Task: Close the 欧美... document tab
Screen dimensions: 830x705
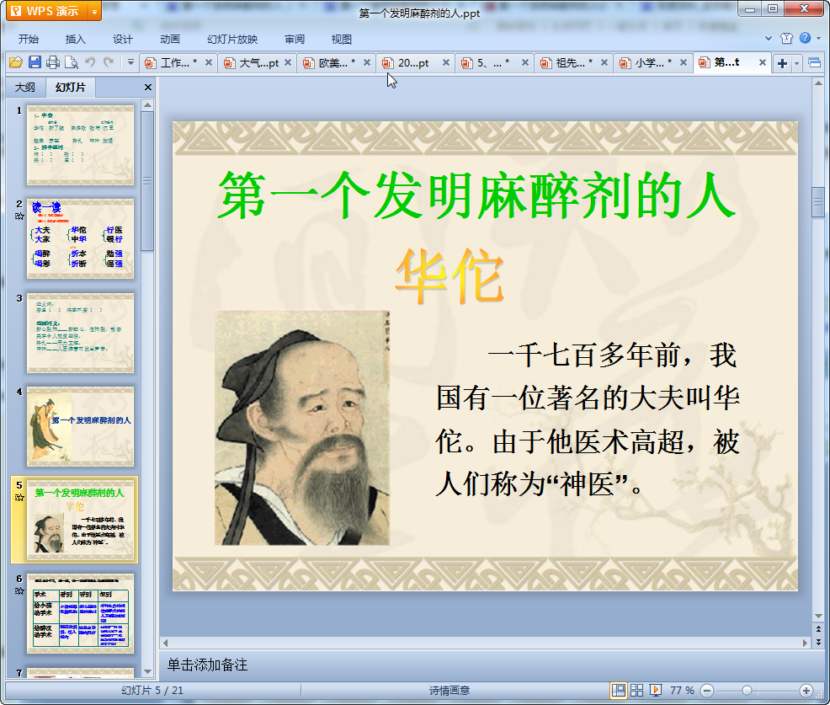Action: (x=367, y=62)
